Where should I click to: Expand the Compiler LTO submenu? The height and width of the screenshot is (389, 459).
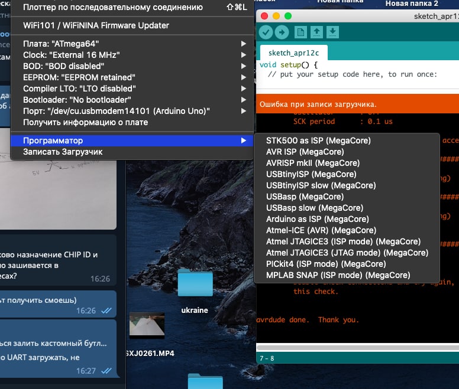[x=132, y=89]
